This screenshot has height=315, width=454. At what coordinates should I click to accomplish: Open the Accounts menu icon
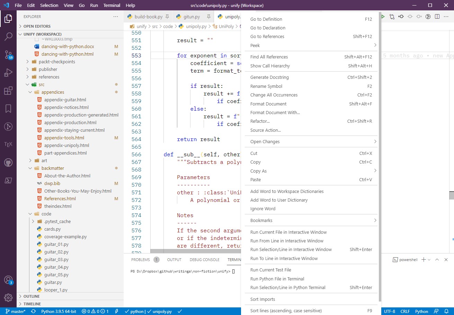pyautogui.click(x=8, y=280)
